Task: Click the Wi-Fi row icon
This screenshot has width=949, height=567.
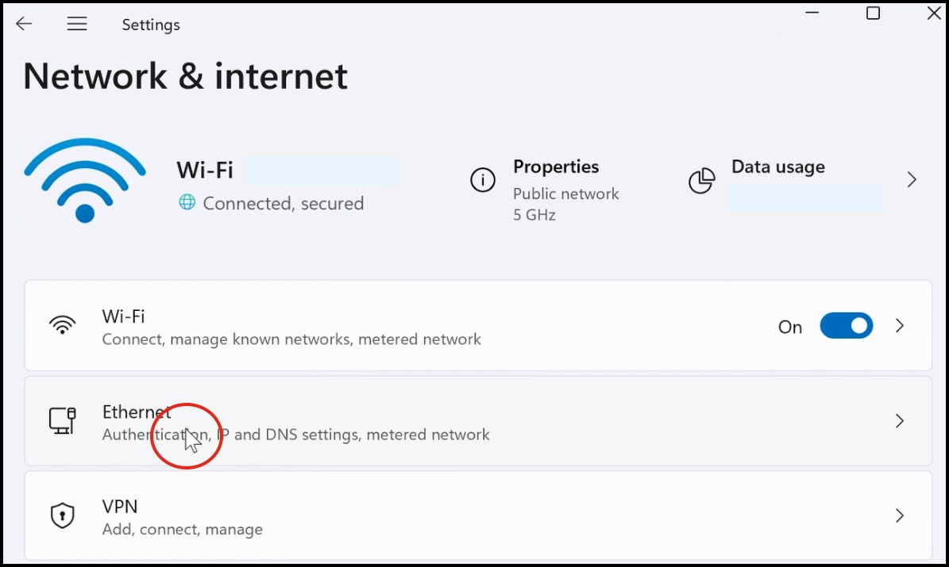Action: [x=62, y=325]
